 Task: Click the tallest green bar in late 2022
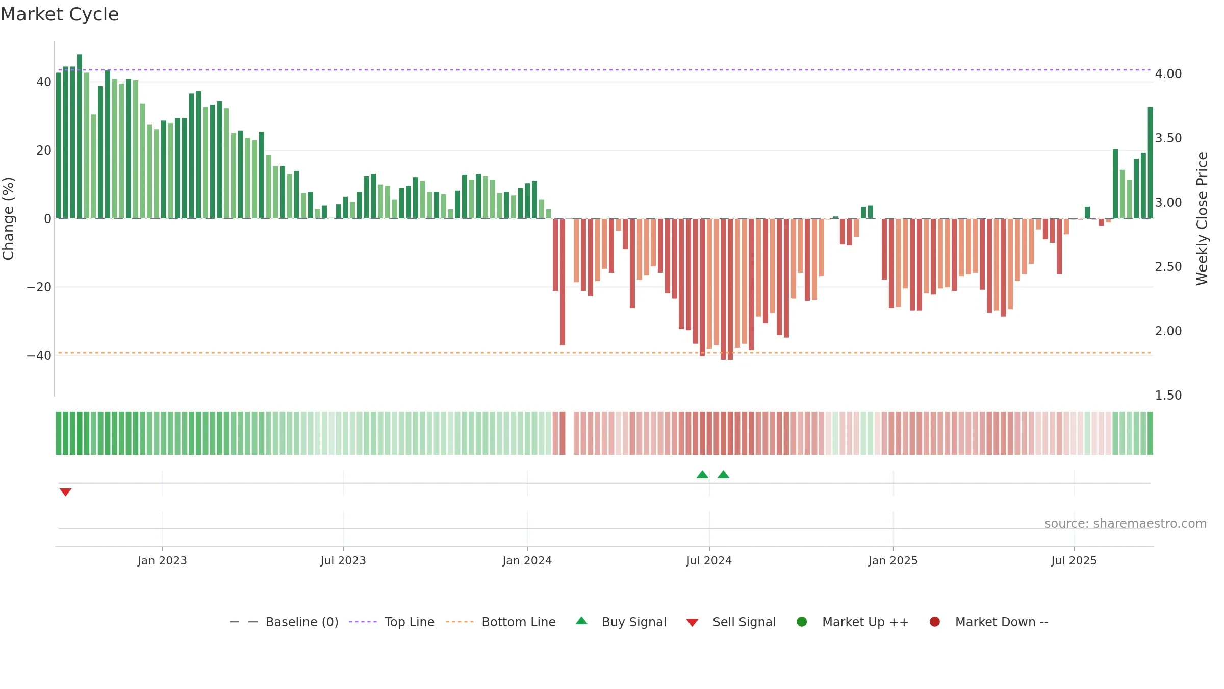click(80, 136)
